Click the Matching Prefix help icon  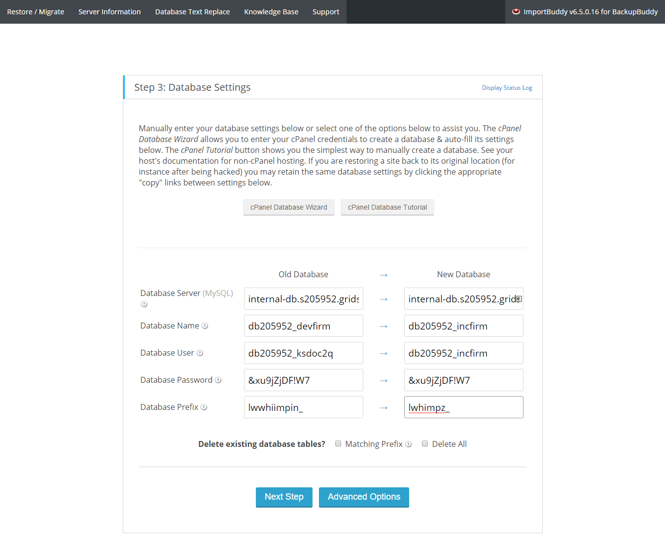(x=408, y=444)
